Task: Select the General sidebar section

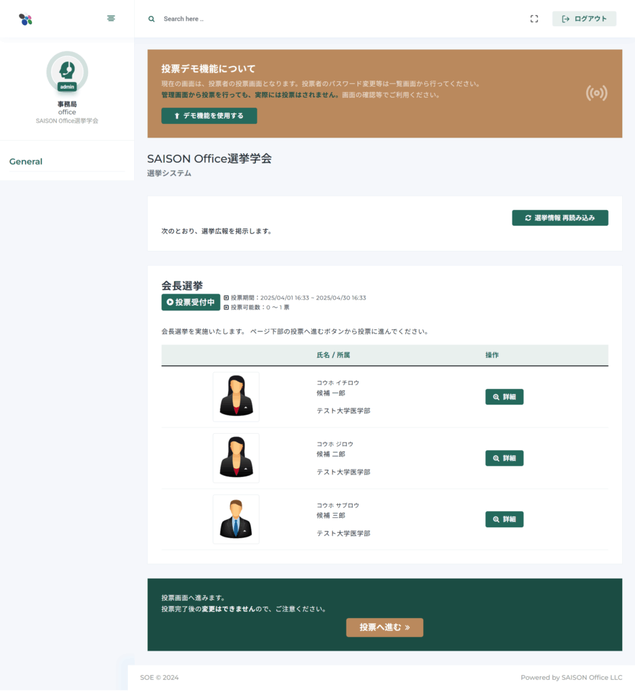Action: pyautogui.click(x=26, y=161)
